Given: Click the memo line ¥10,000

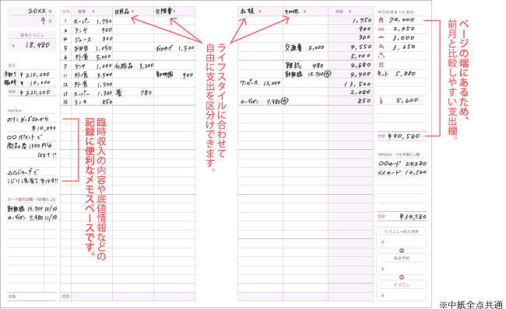Looking at the screenshot, I should point(44,128).
